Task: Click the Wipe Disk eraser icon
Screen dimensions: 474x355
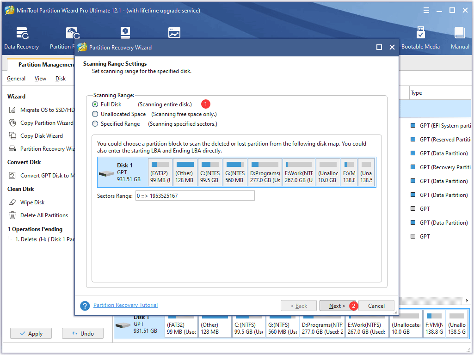Action: 12,202
